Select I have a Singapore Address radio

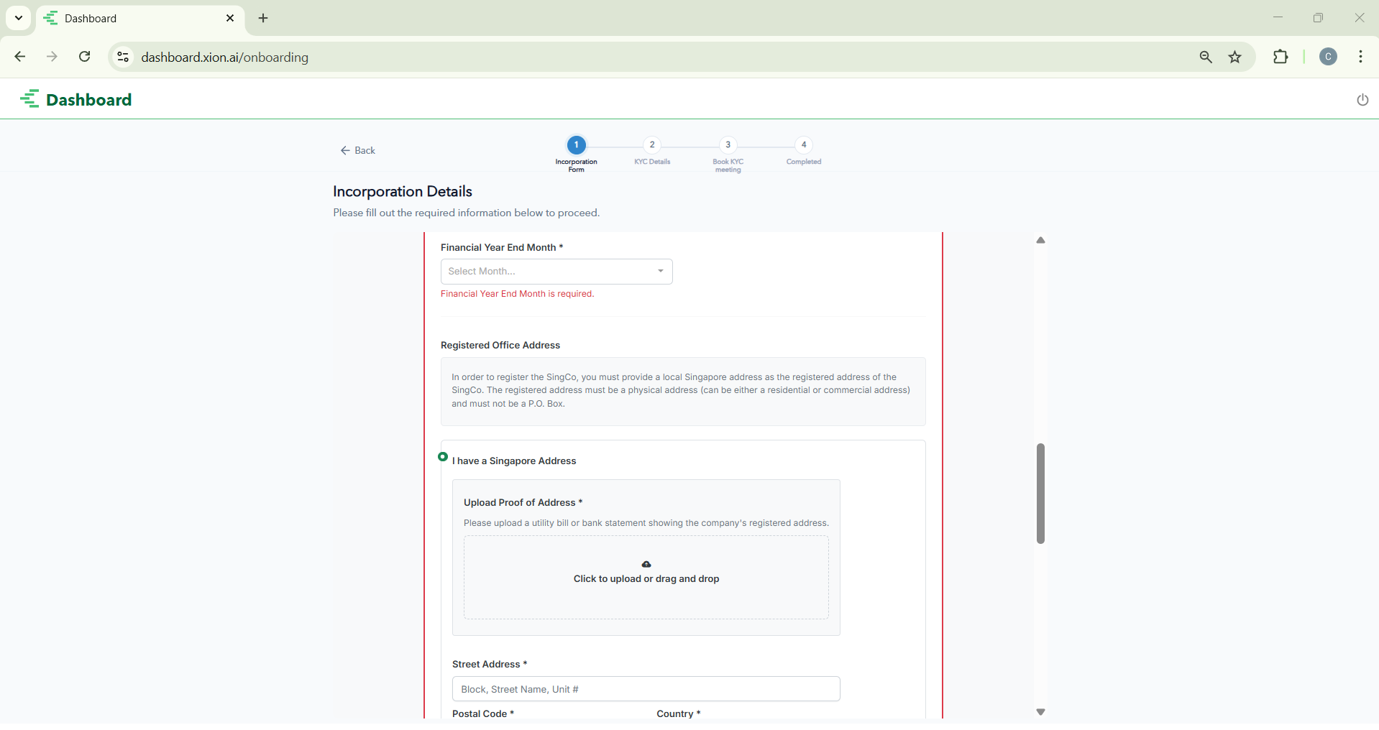click(x=443, y=457)
